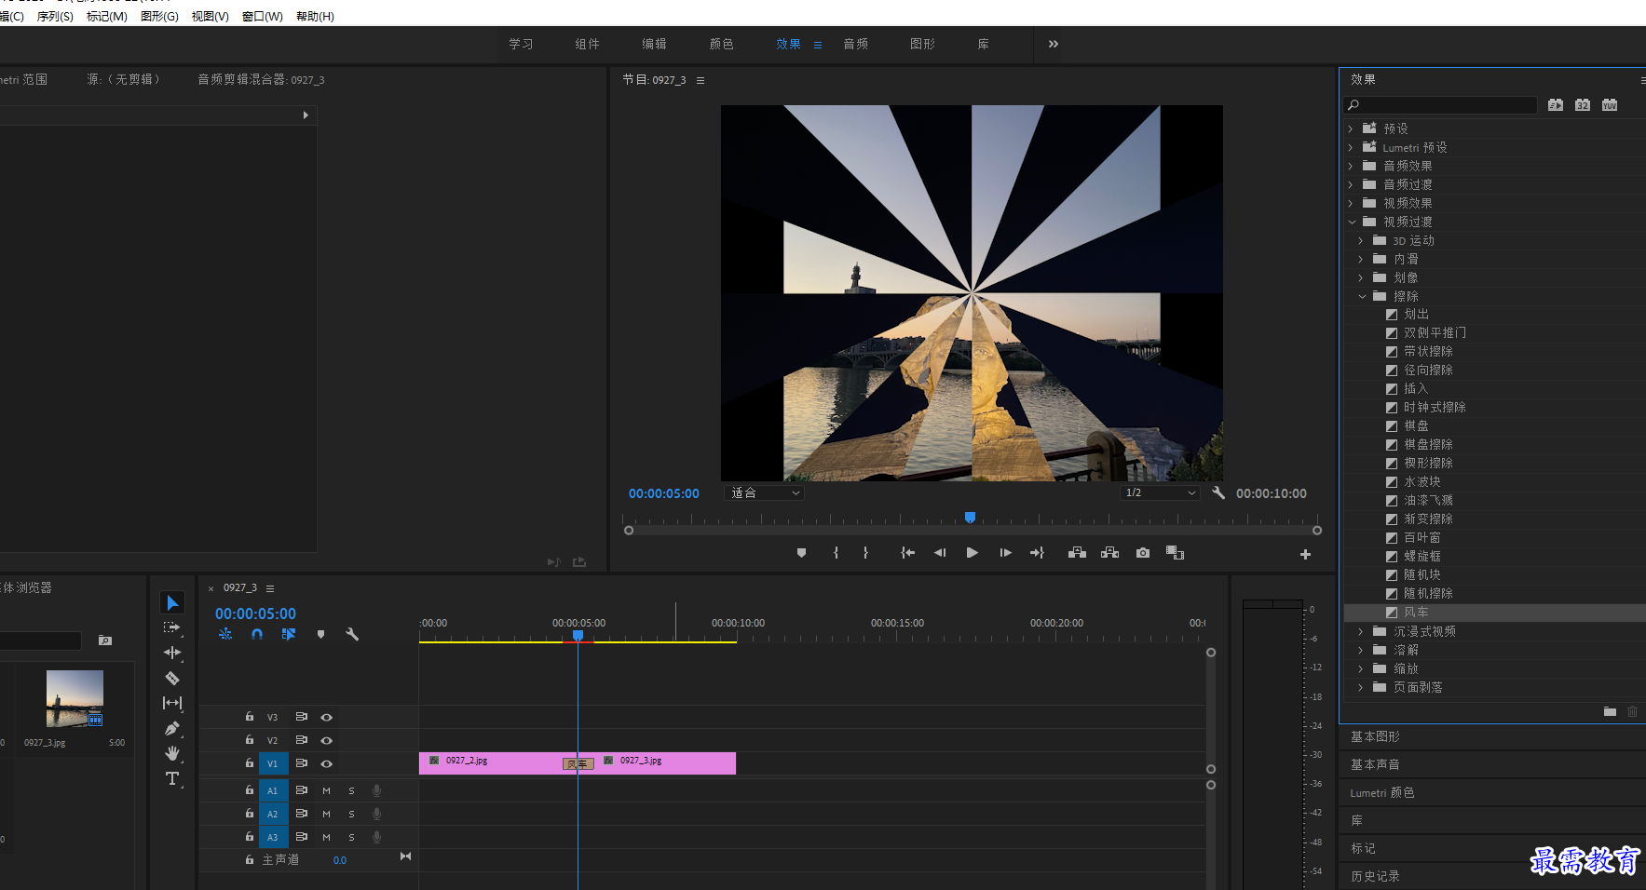The width and height of the screenshot is (1646, 890).
Task: Open the 序列(S) menu
Action: (55, 17)
